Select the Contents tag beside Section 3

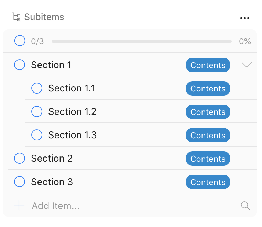[x=208, y=182]
